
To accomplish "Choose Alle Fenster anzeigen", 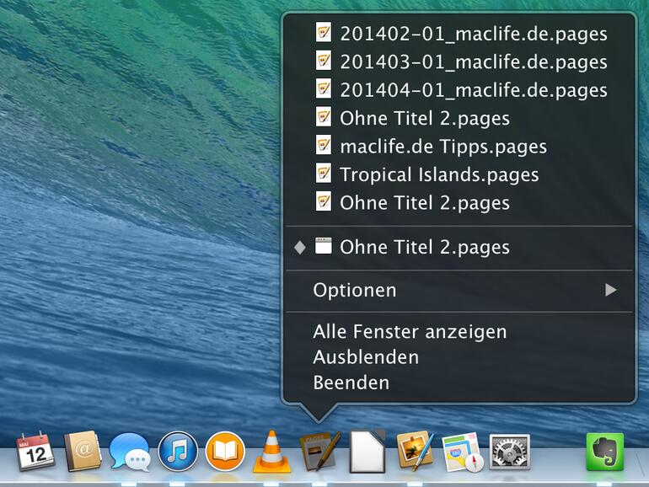I will (x=459, y=331).
